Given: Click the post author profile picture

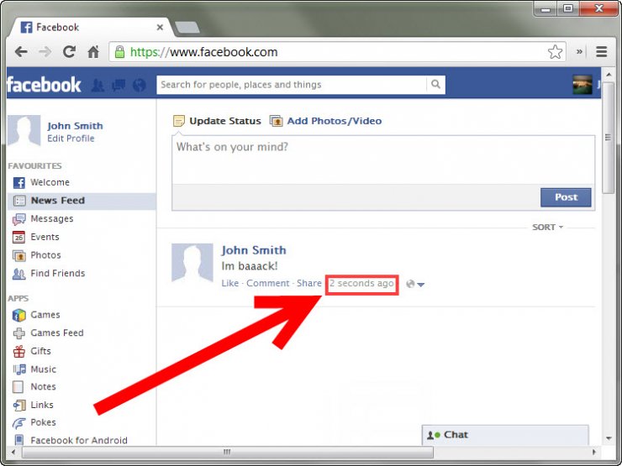Looking at the screenshot, I should point(192,263).
